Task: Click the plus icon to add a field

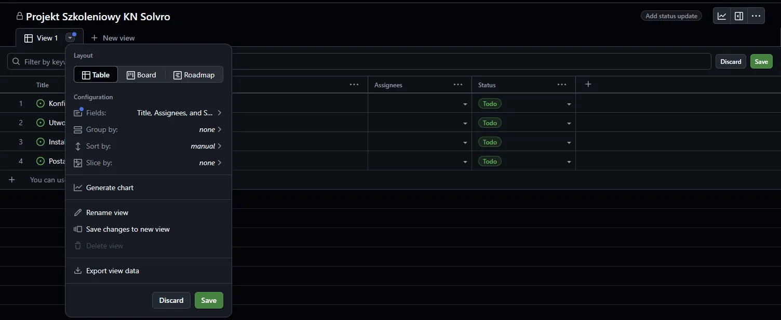Action: click(588, 84)
